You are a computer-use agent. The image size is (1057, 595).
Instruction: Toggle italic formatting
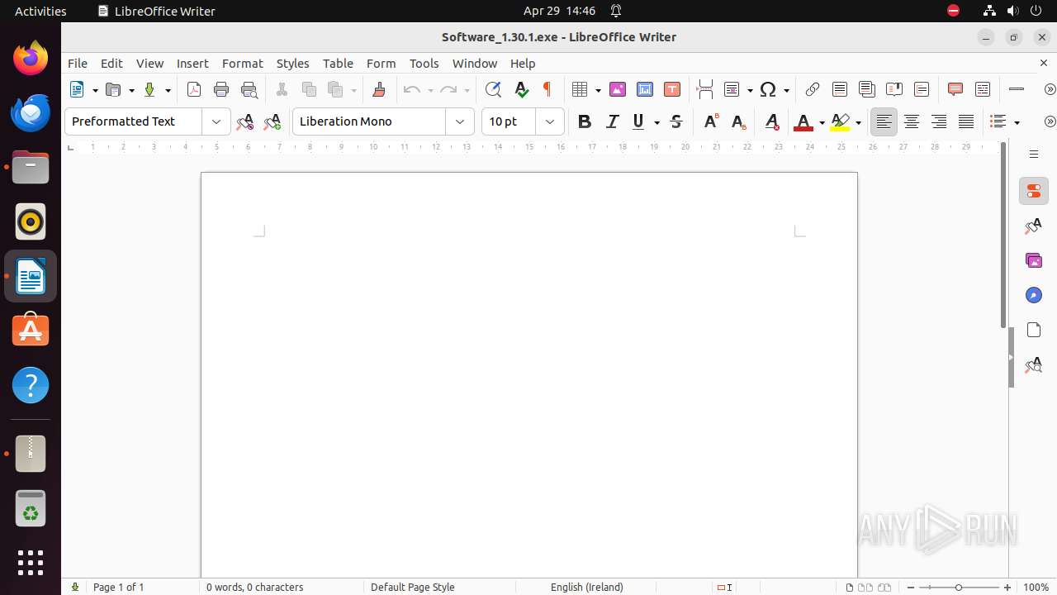(x=612, y=121)
